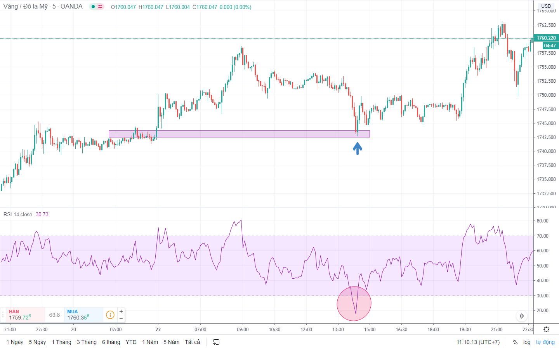Click the RSI value 30.73

42,214
